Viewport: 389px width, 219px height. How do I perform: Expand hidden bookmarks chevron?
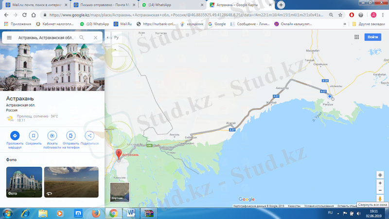tap(345, 24)
